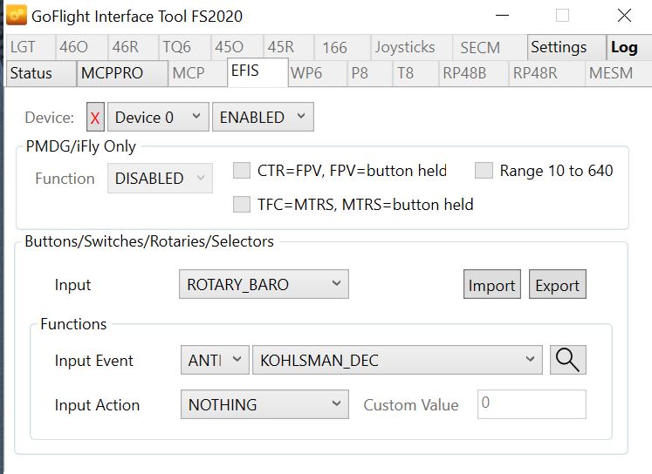Image resolution: width=652 pixels, height=474 pixels.
Task: Click the magnifying glass search icon
Action: tap(567, 360)
